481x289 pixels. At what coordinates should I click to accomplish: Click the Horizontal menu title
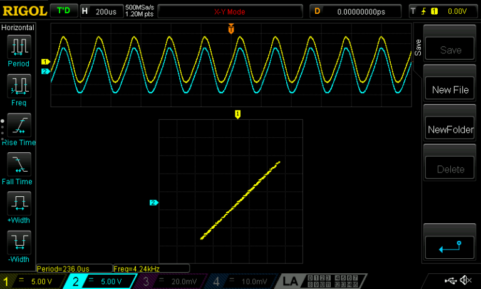point(18,28)
